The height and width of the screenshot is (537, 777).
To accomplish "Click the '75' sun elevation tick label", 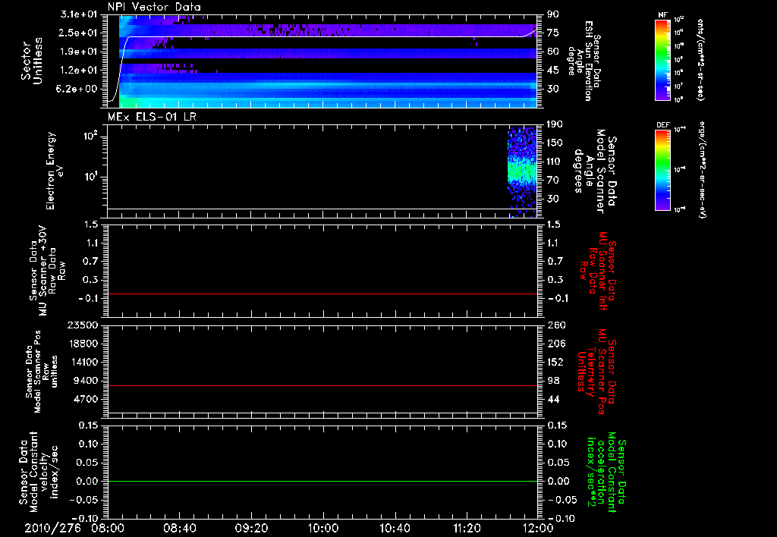I will (x=553, y=33).
